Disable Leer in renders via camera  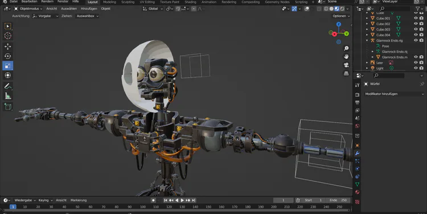pos(421,62)
